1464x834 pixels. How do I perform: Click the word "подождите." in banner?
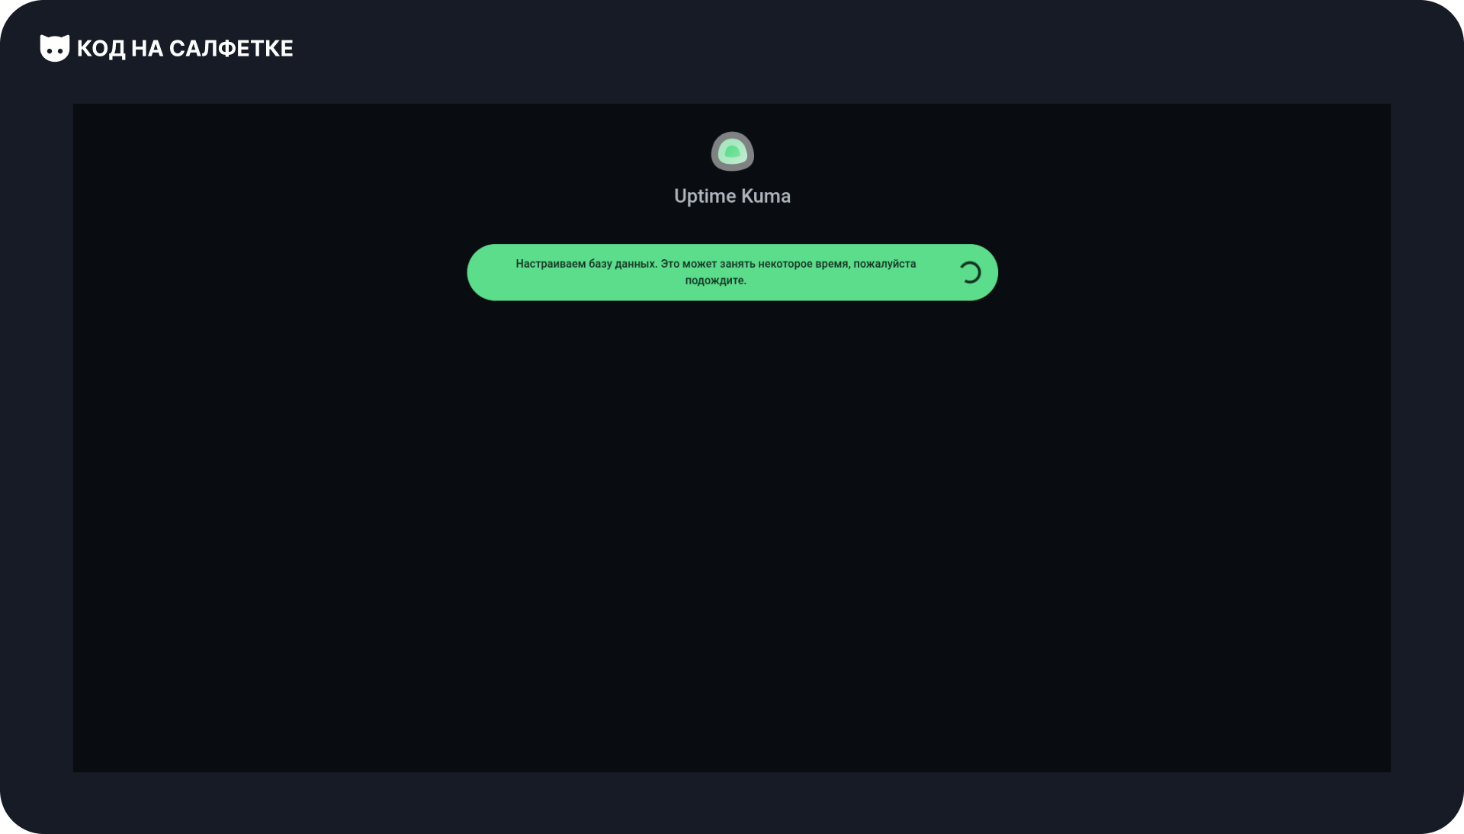(x=715, y=281)
